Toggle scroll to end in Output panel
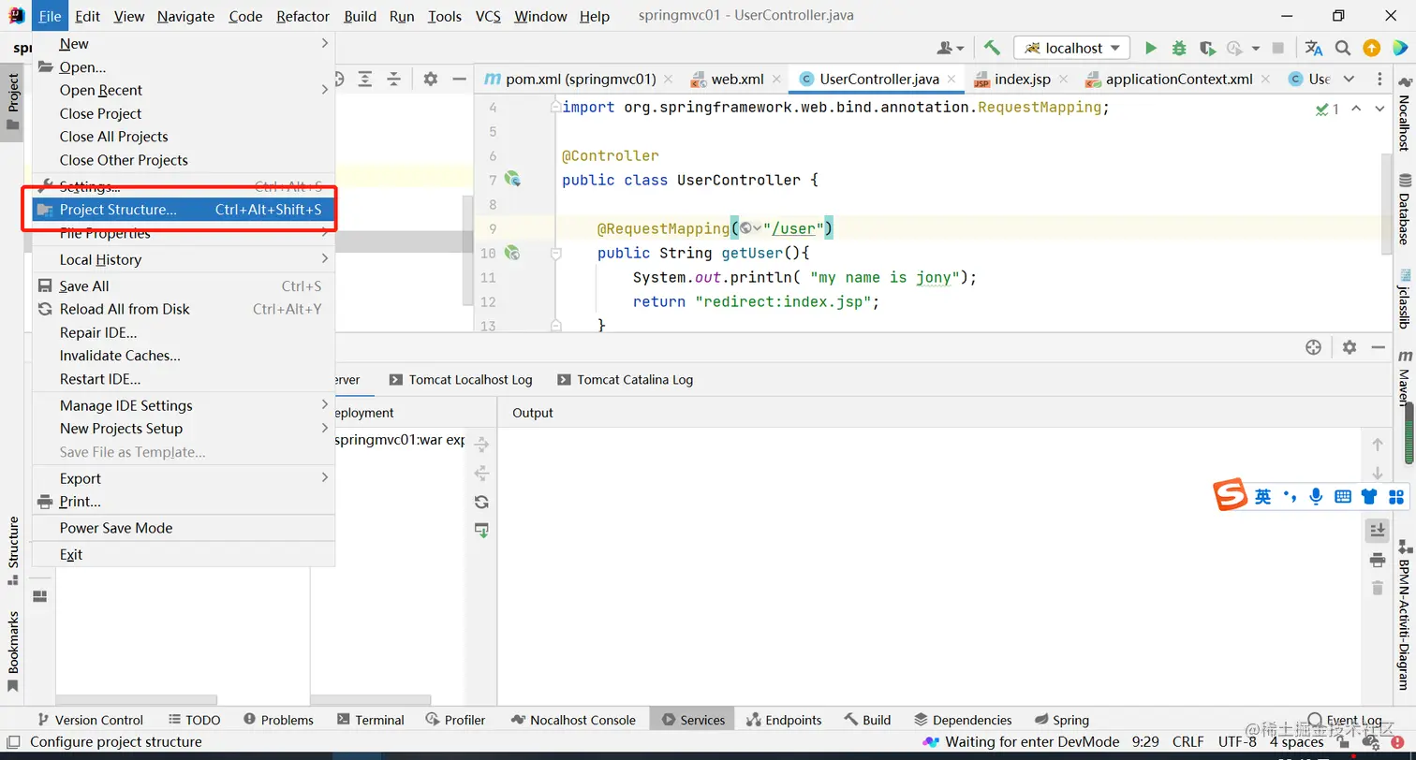The image size is (1416, 760). click(x=1377, y=530)
